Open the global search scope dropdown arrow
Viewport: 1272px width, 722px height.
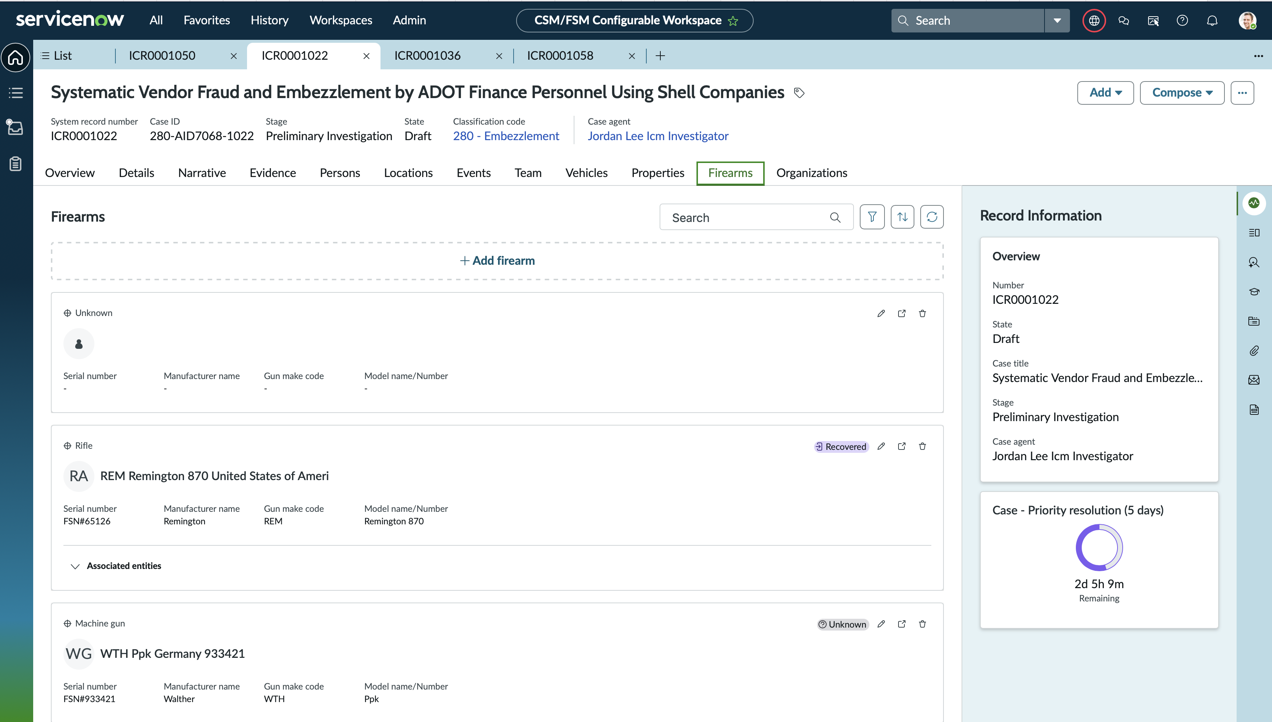point(1057,20)
